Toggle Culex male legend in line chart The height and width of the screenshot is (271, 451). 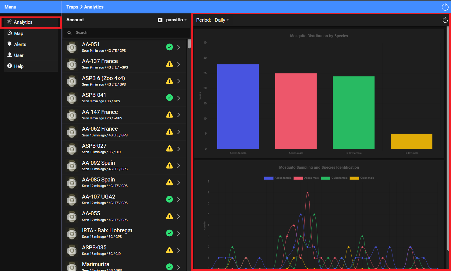point(362,178)
